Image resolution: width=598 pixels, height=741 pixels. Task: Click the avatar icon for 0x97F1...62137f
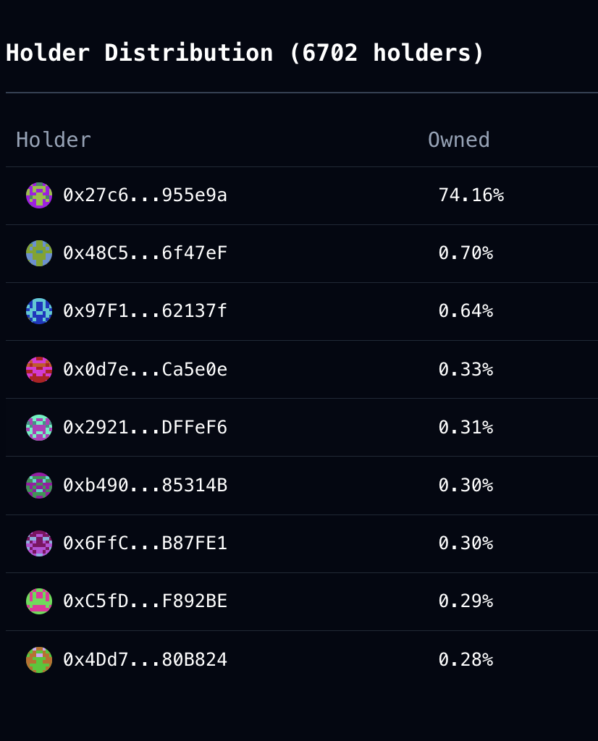(x=39, y=311)
